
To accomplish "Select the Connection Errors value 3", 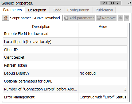I will 103,89.
